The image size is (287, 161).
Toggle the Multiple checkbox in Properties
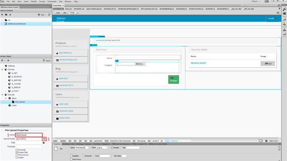tap(112, 148)
